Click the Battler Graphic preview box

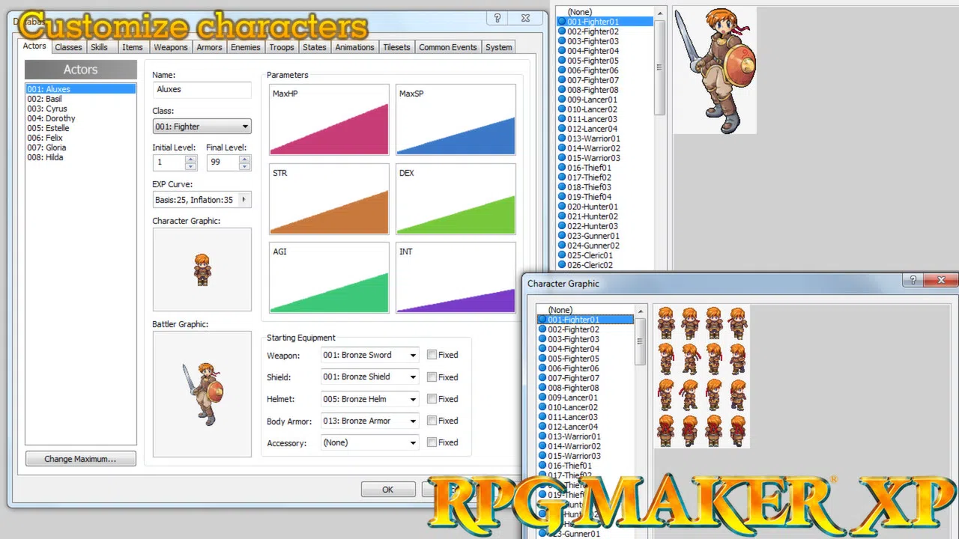202,394
